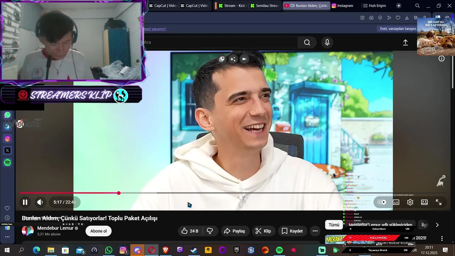
Task: Open Instagram in the browser sidebar
Action: pos(7,139)
